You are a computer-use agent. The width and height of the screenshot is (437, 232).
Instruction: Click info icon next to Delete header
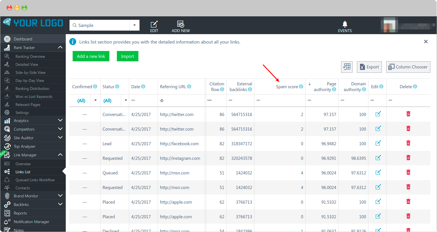(x=415, y=86)
